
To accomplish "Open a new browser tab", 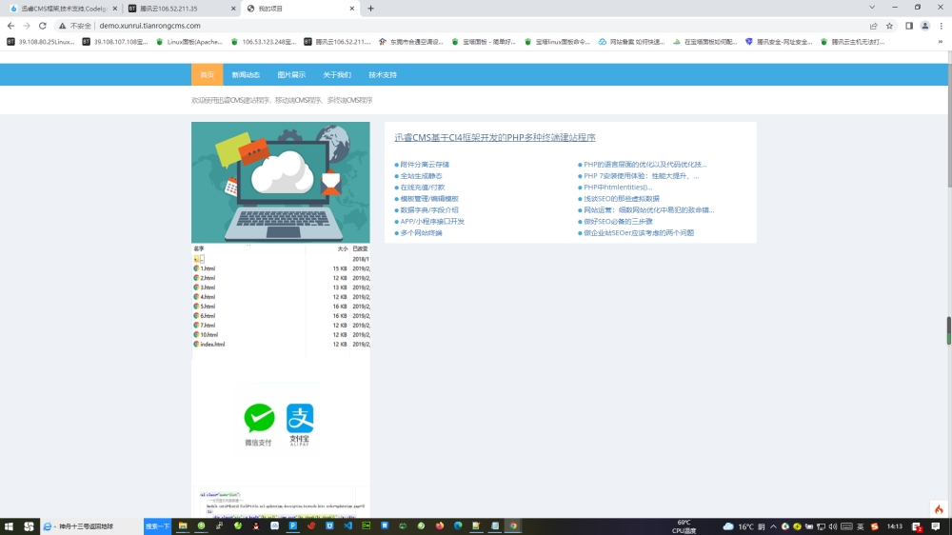I will pos(370,9).
